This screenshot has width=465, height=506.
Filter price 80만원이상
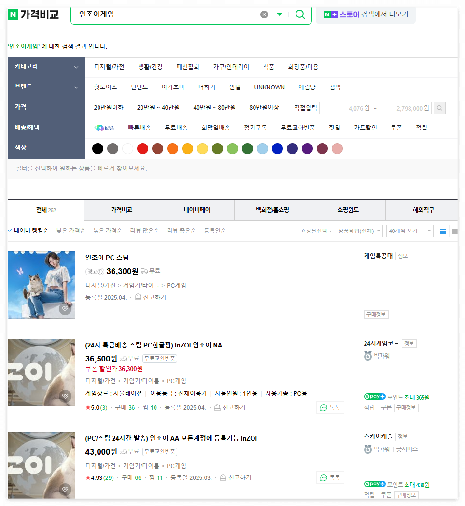pos(264,107)
